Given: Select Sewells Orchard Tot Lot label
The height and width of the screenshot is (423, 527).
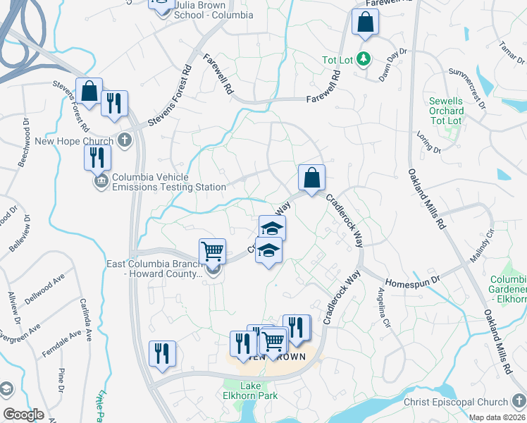Looking at the screenshot, I should click(x=447, y=111).
